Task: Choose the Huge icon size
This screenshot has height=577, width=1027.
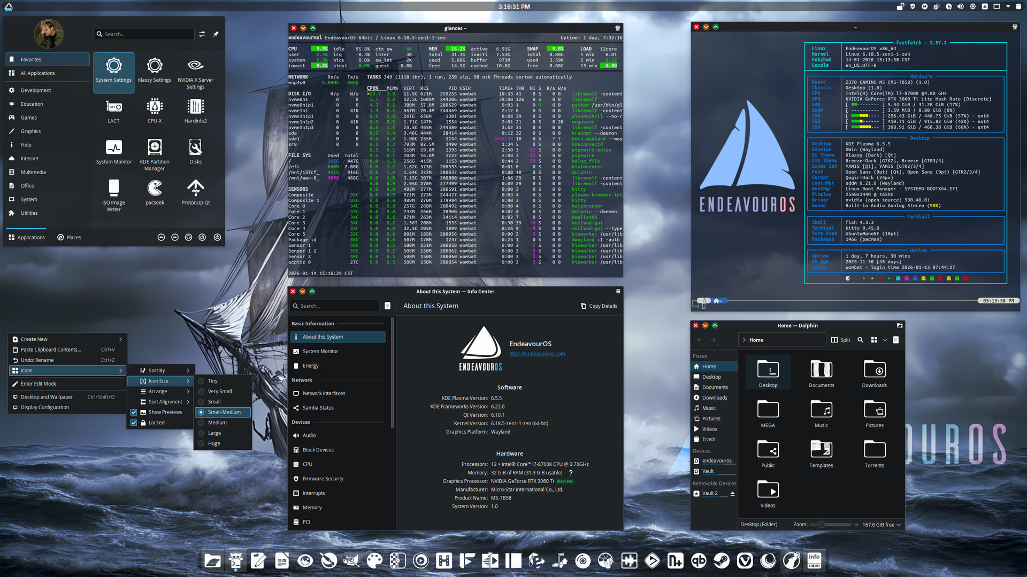Action: [223, 443]
